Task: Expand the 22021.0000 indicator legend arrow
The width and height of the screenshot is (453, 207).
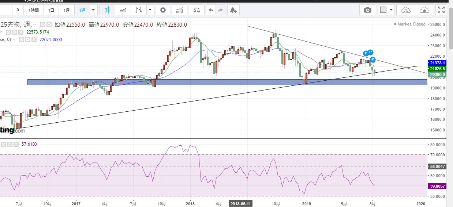Action: (15, 39)
